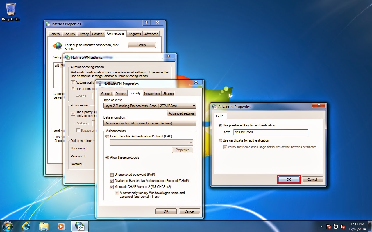Click the title bar icon of Internet Properties

(x=48, y=24)
